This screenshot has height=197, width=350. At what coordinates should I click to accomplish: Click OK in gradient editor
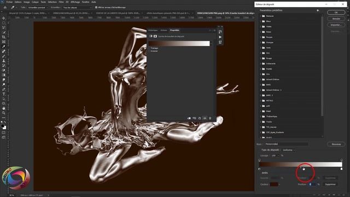(x=336, y=13)
